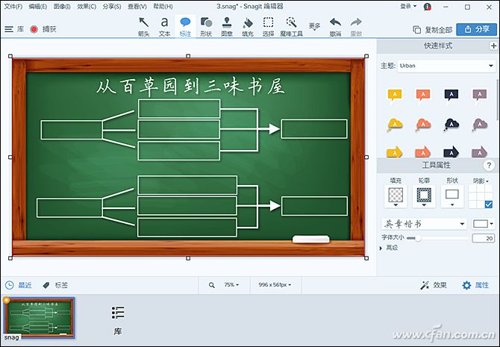Select the Selection (选择) tool
Viewport: 500px width, 347px height.
268,27
